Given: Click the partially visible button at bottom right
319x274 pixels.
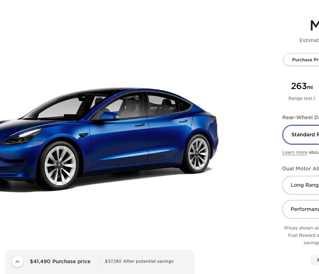Looking at the screenshot, I should [315, 260].
